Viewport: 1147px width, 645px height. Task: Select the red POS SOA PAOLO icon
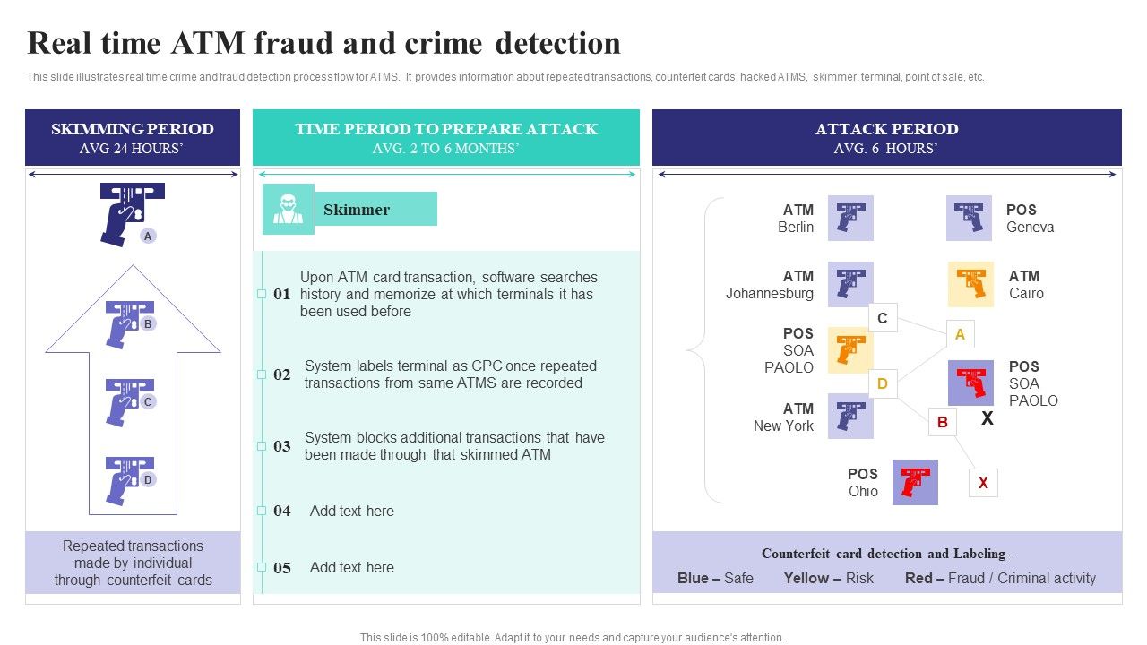tap(970, 383)
